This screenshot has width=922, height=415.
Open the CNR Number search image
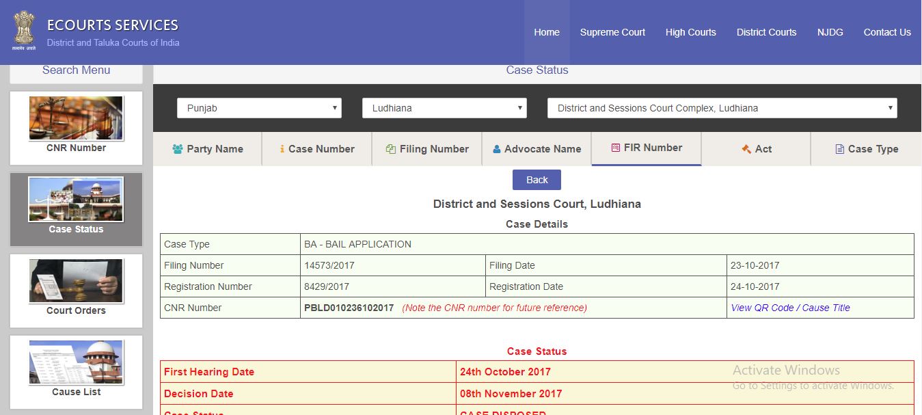76,118
